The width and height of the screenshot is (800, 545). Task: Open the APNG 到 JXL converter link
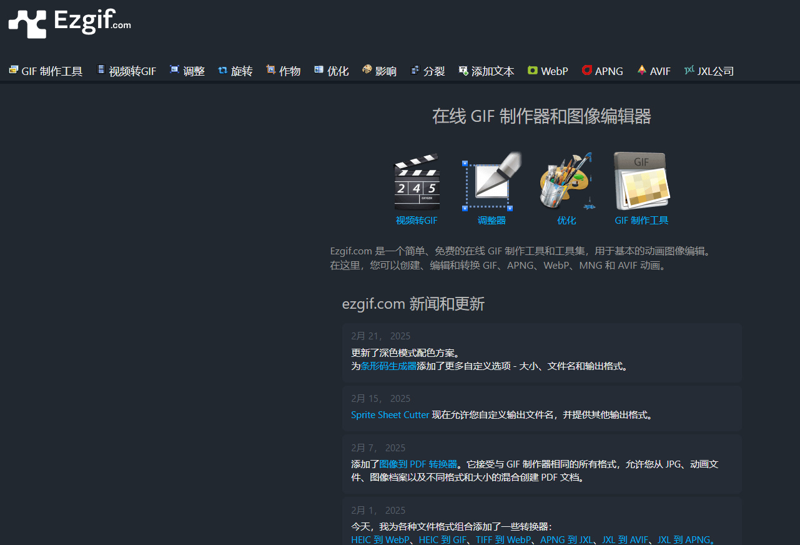566,540
